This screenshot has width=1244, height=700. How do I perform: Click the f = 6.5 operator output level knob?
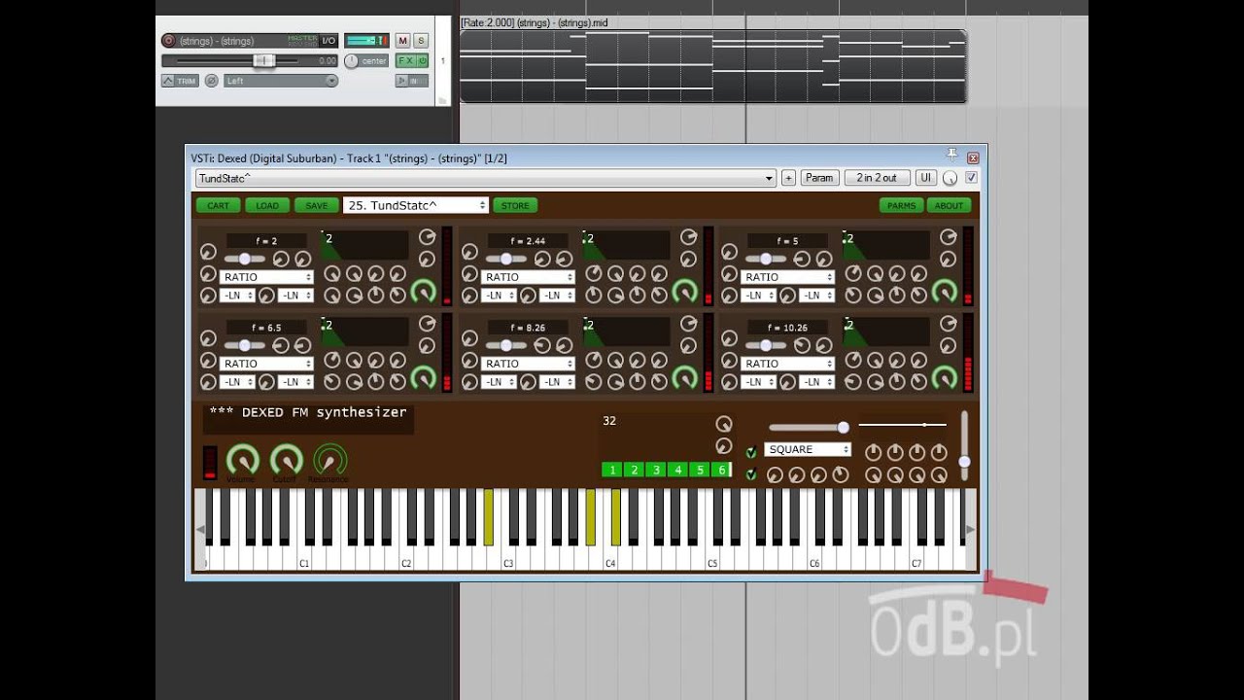click(423, 377)
